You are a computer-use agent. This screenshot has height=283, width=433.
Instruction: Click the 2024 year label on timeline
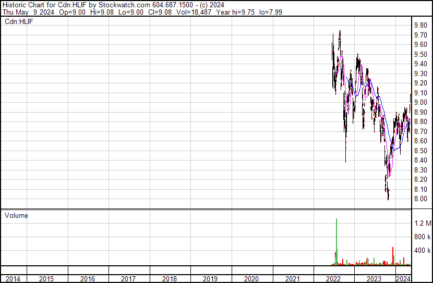[x=403, y=279]
